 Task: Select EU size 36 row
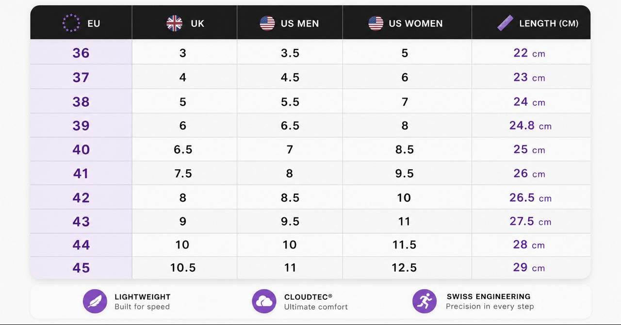(310, 52)
